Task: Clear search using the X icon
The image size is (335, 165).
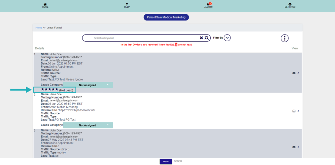Action: [201, 38]
